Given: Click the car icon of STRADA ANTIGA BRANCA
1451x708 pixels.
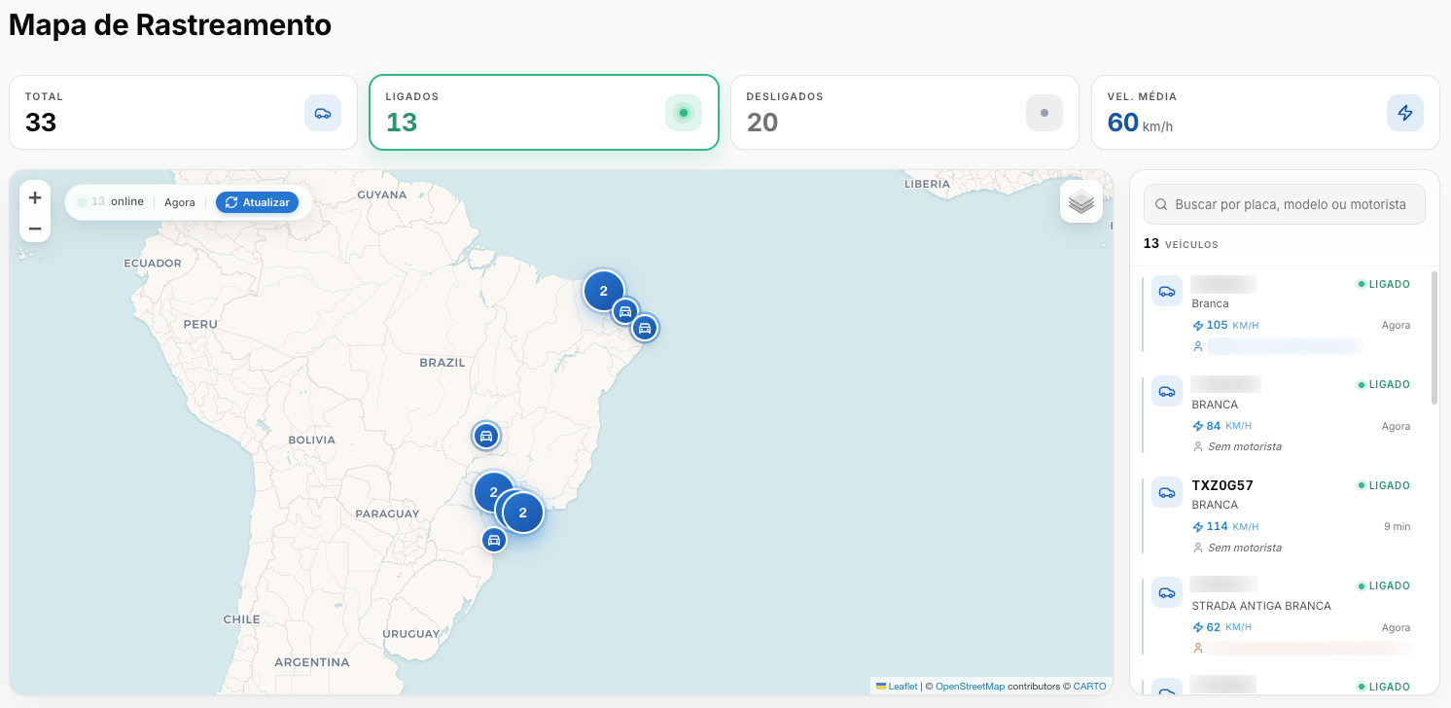Looking at the screenshot, I should pyautogui.click(x=1167, y=592).
